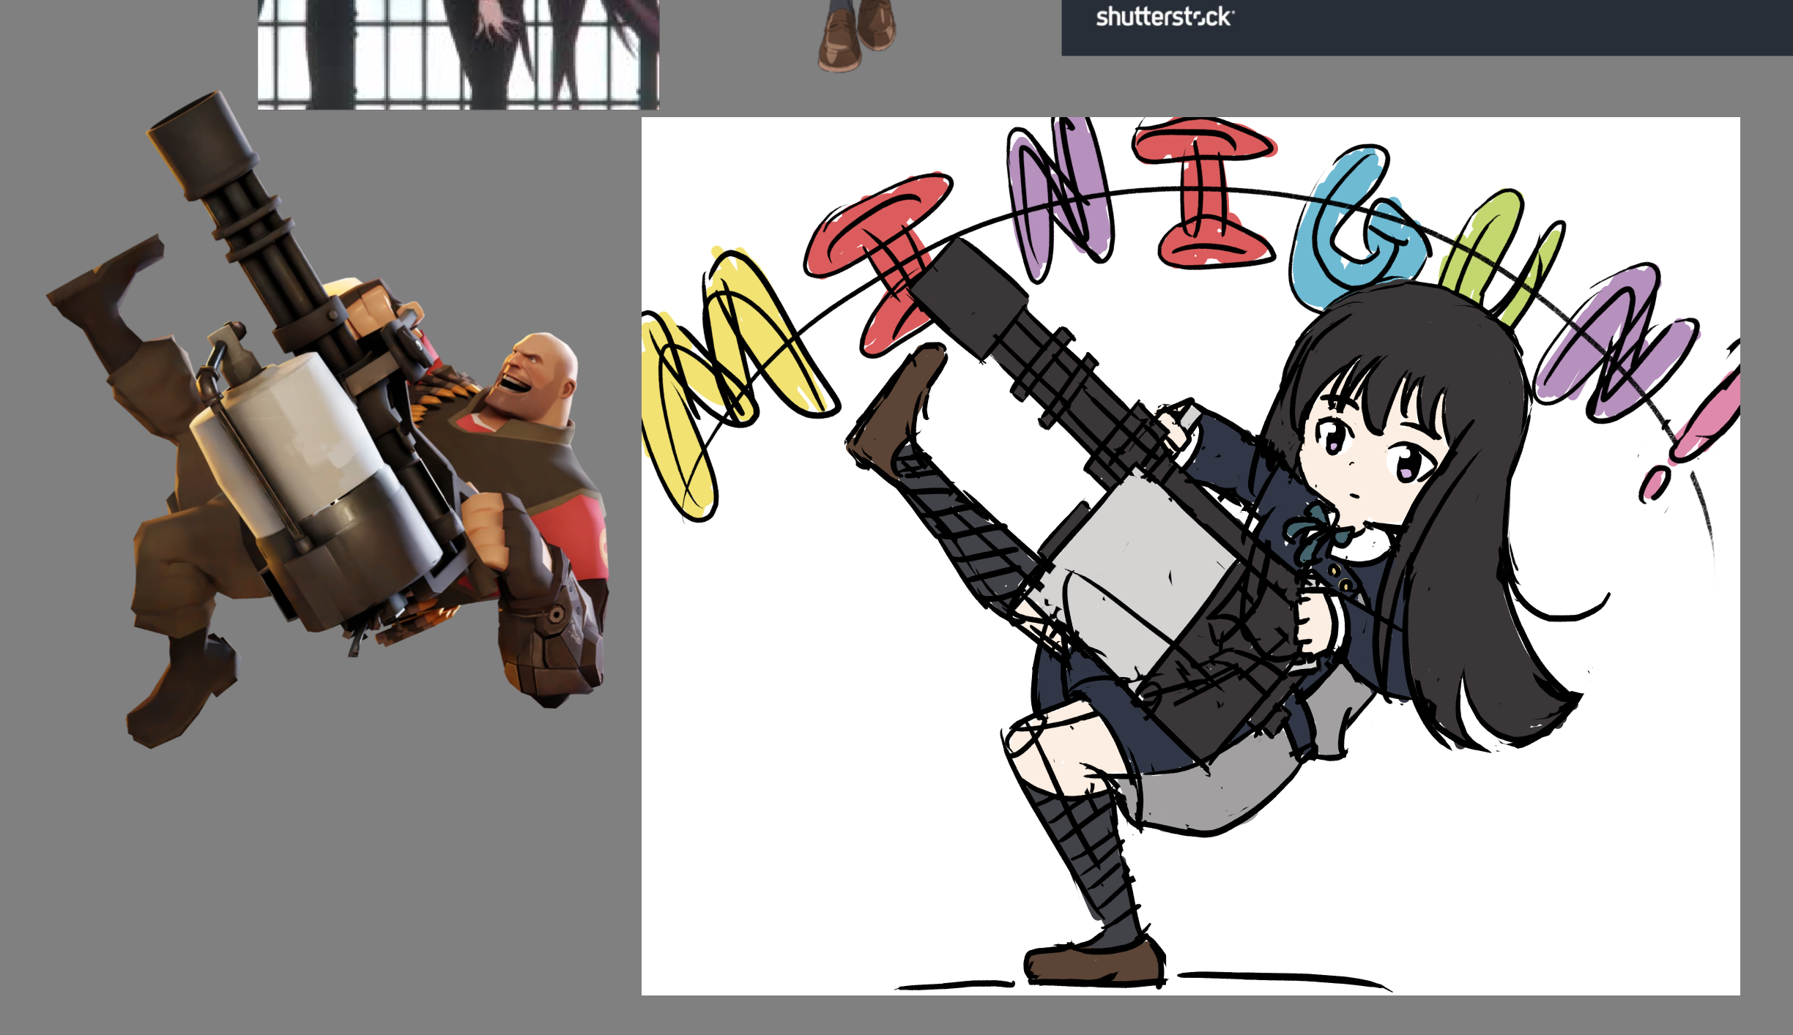Select the brown loafers reference image
Image resolution: width=1793 pixels, height=1035 pixels.
click(857, 35)
